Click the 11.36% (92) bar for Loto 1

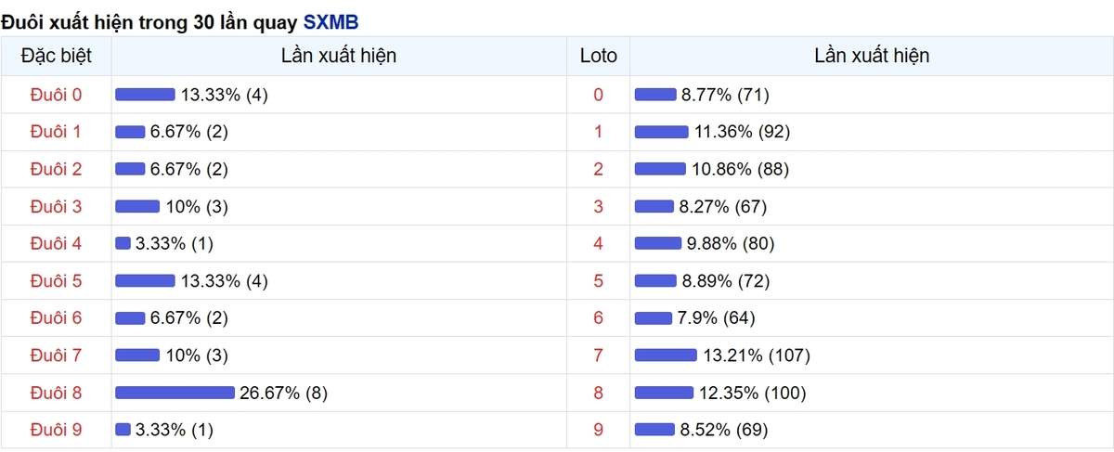pyautogui.click(x=662, y=132)
